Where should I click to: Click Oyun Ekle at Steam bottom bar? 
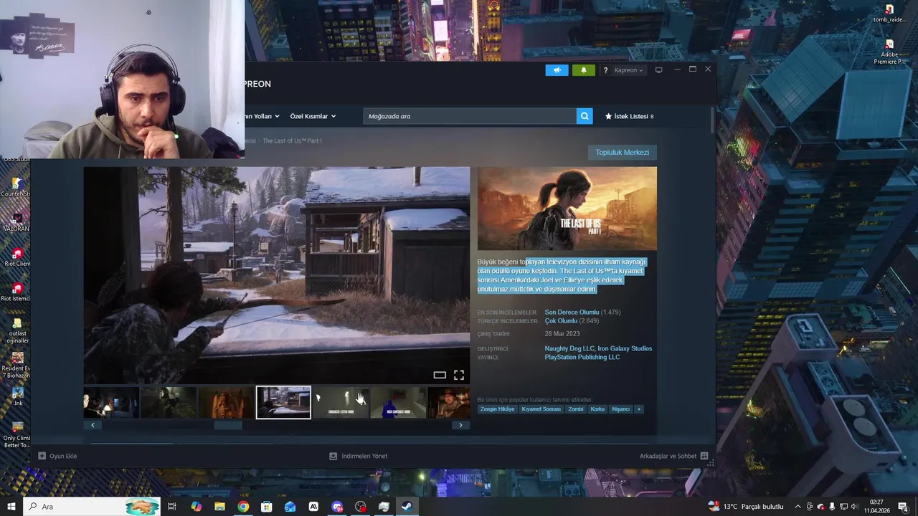pyautogui.click(x=57, y=456)
